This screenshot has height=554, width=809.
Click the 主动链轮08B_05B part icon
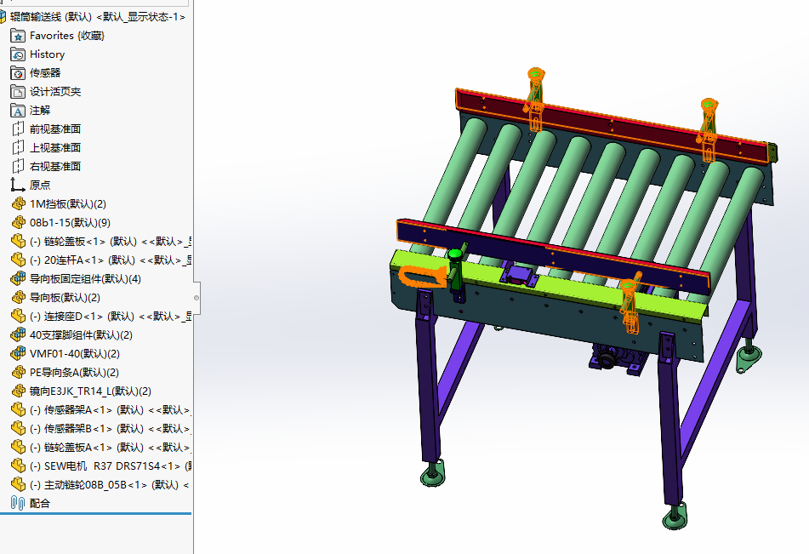[18, 485]
